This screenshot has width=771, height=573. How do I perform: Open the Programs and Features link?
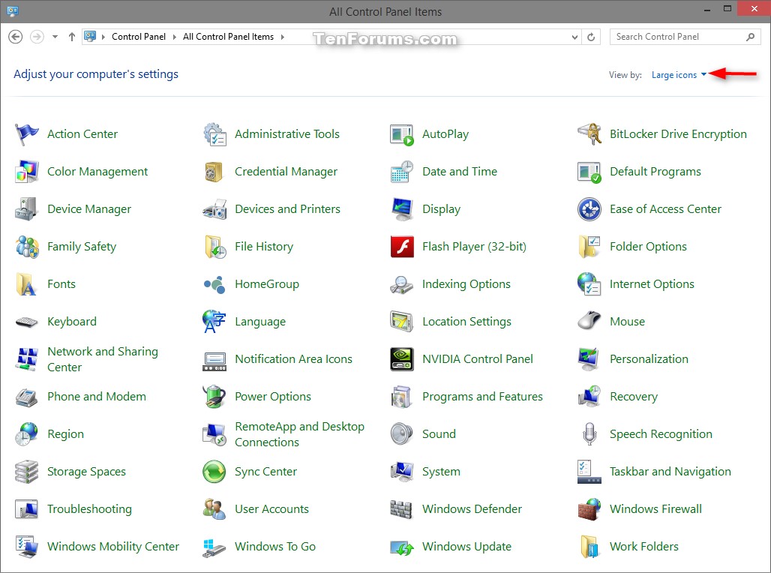[x=482, y=397]
